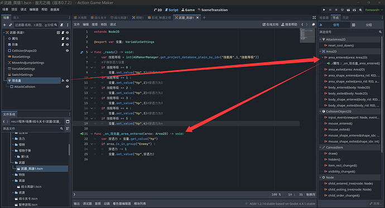Open the Script workspace
385x208 pixels.
[172, 10]
